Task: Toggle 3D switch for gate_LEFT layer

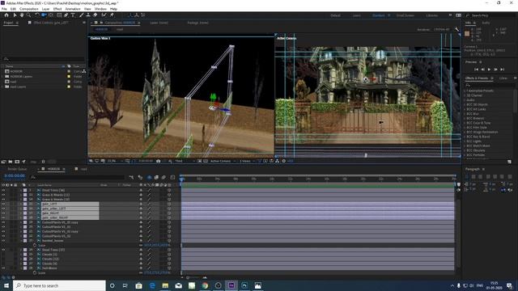Action: pos(169,204)
